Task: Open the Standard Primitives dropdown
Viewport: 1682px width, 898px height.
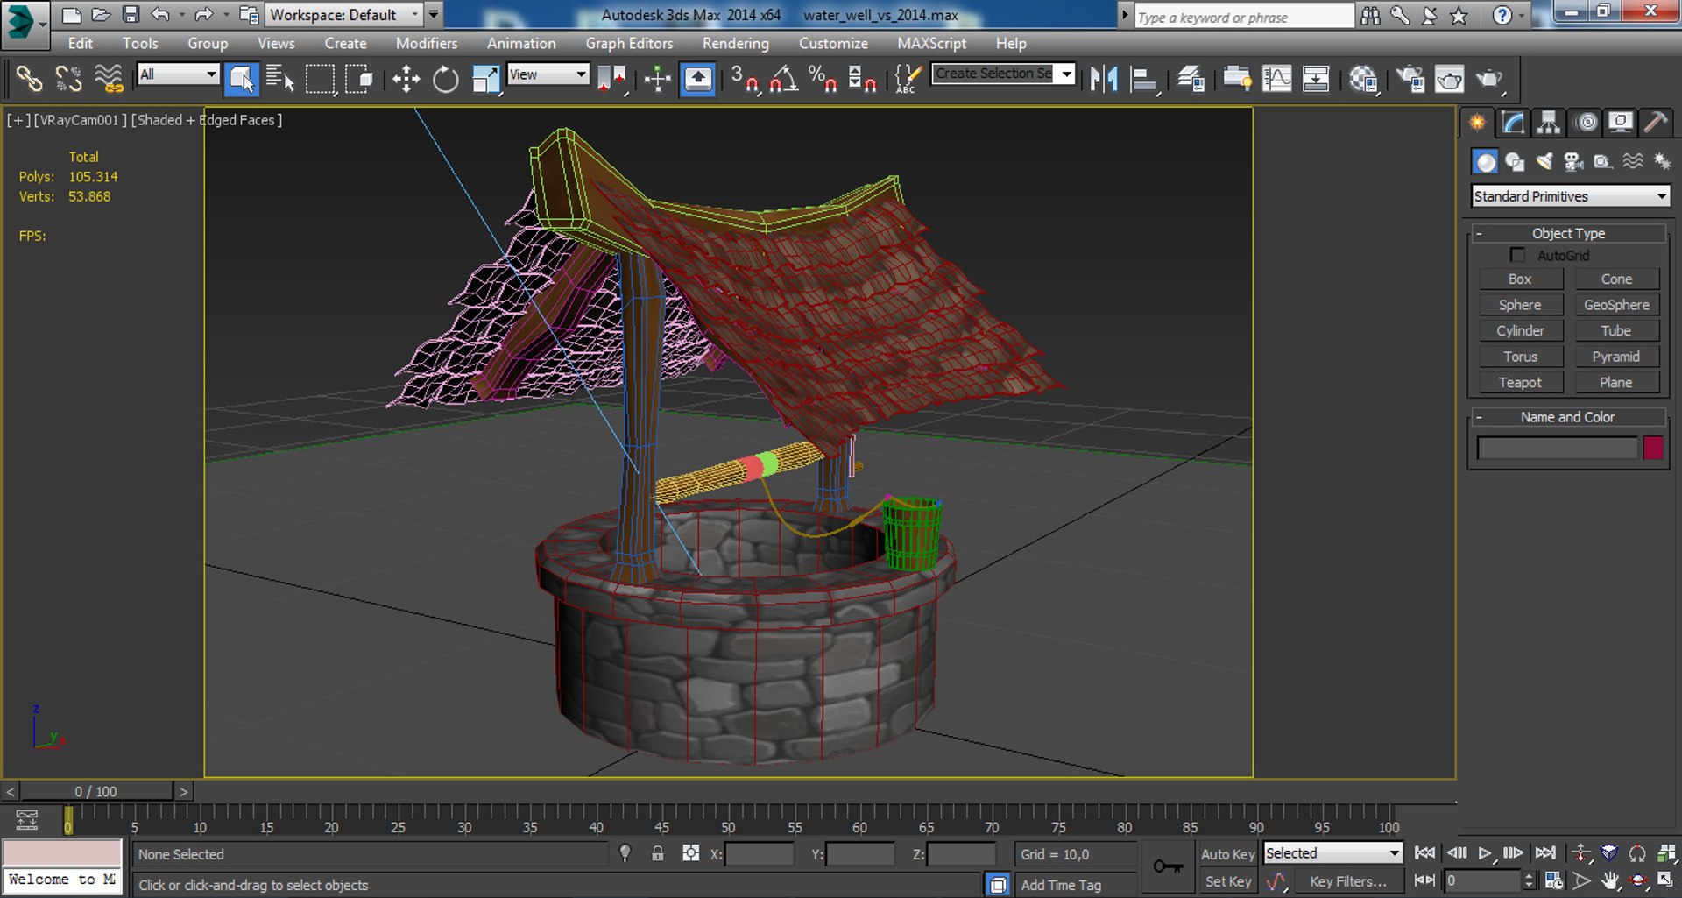Action: coord(1570,196)
